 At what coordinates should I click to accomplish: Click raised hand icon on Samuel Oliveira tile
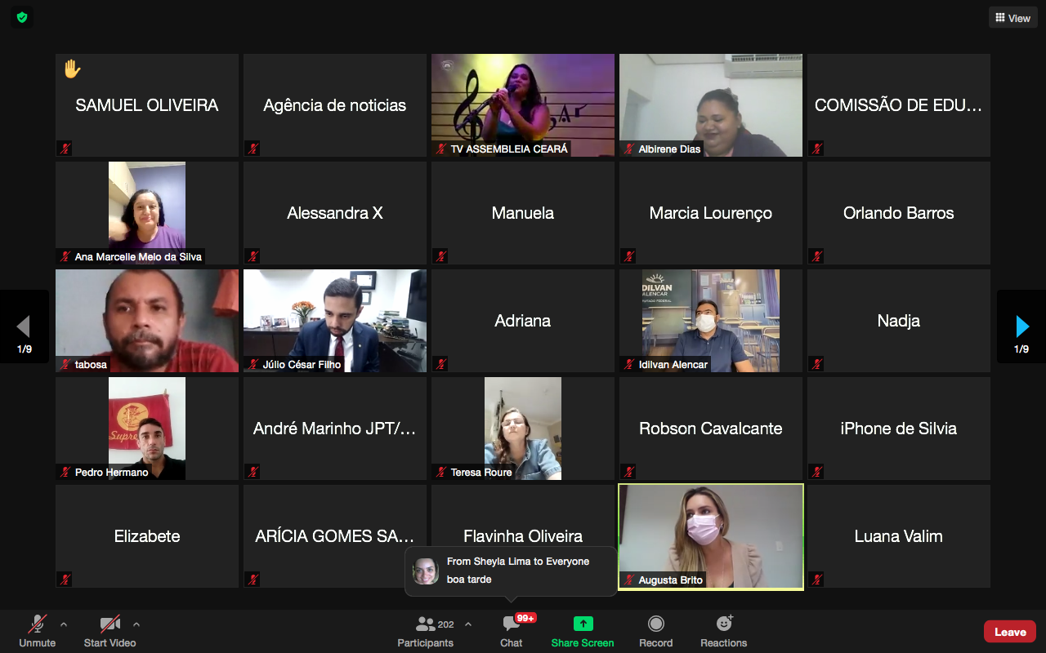pyautogui.click(x=72, y=70)
